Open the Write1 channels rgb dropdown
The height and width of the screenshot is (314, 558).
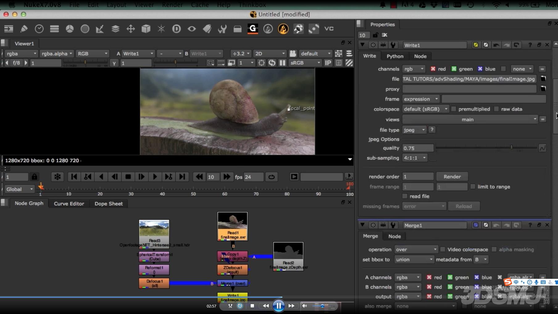[x=414, y=69]
